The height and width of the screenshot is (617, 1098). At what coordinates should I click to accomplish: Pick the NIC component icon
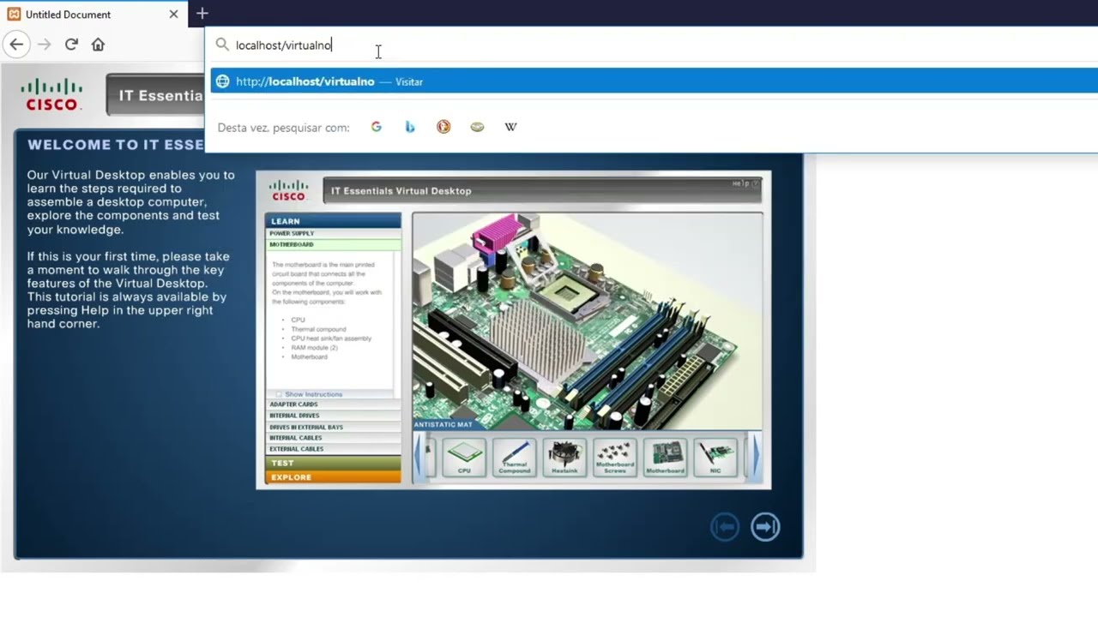(x=715, y=457)
